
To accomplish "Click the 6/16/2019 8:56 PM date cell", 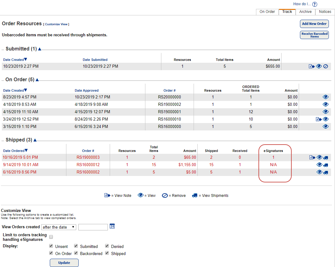I will [x=20, y=172].
